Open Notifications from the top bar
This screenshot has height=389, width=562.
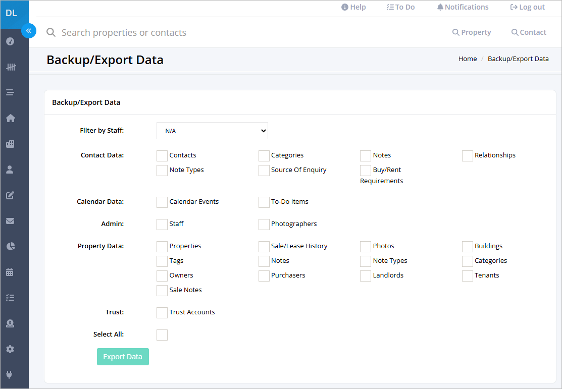pos(463,7)
